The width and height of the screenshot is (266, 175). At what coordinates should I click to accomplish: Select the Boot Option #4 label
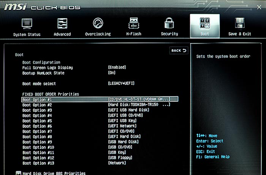point(37,115)
